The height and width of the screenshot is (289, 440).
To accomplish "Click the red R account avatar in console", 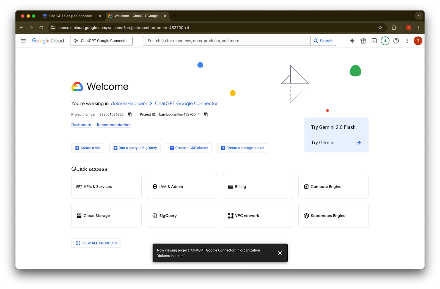I will click(x=418, y=41).
